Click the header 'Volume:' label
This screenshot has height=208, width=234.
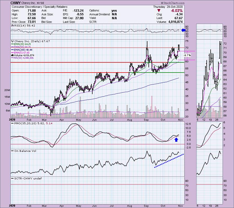tap(161, 22)
